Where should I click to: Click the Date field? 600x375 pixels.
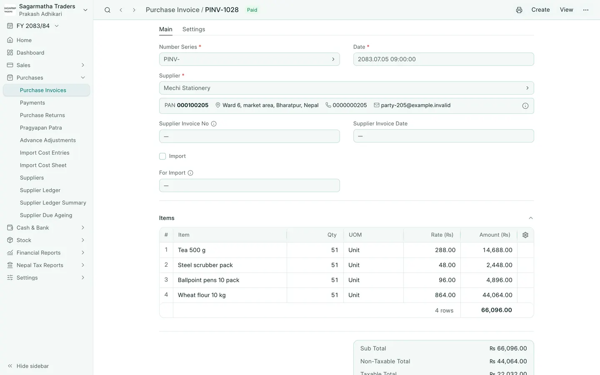[444, 59]
